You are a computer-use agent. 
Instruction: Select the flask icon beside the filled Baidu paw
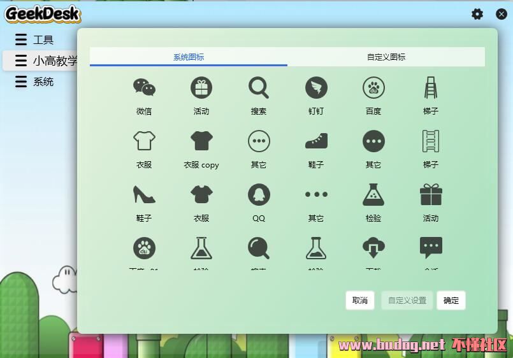(201, 248)
